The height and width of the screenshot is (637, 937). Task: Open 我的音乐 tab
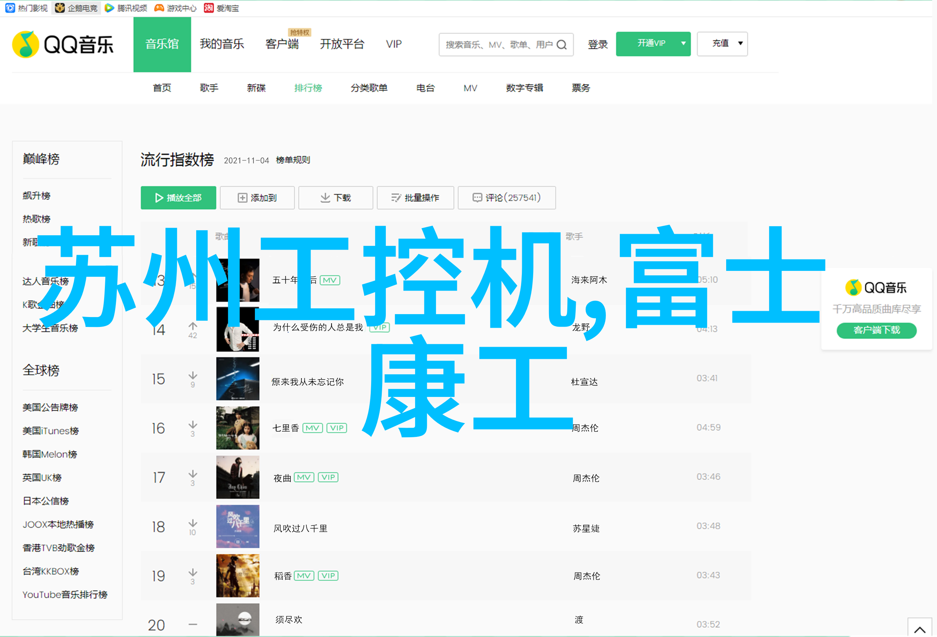click(x=222, y=44)
